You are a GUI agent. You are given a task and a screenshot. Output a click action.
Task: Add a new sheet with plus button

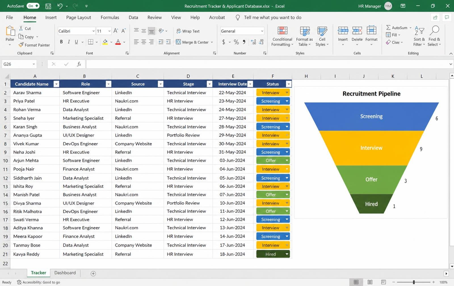click(93, 274)
